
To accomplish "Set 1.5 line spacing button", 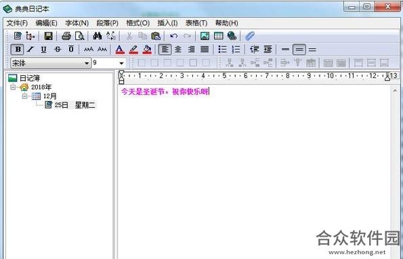I will tap(299, 49).
